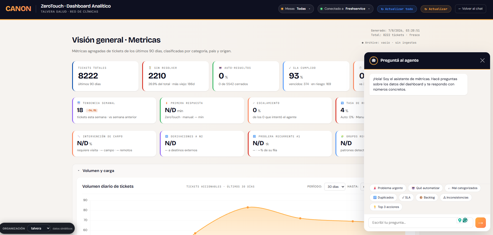Go back with Volver al chat

(x=471, y=9)
